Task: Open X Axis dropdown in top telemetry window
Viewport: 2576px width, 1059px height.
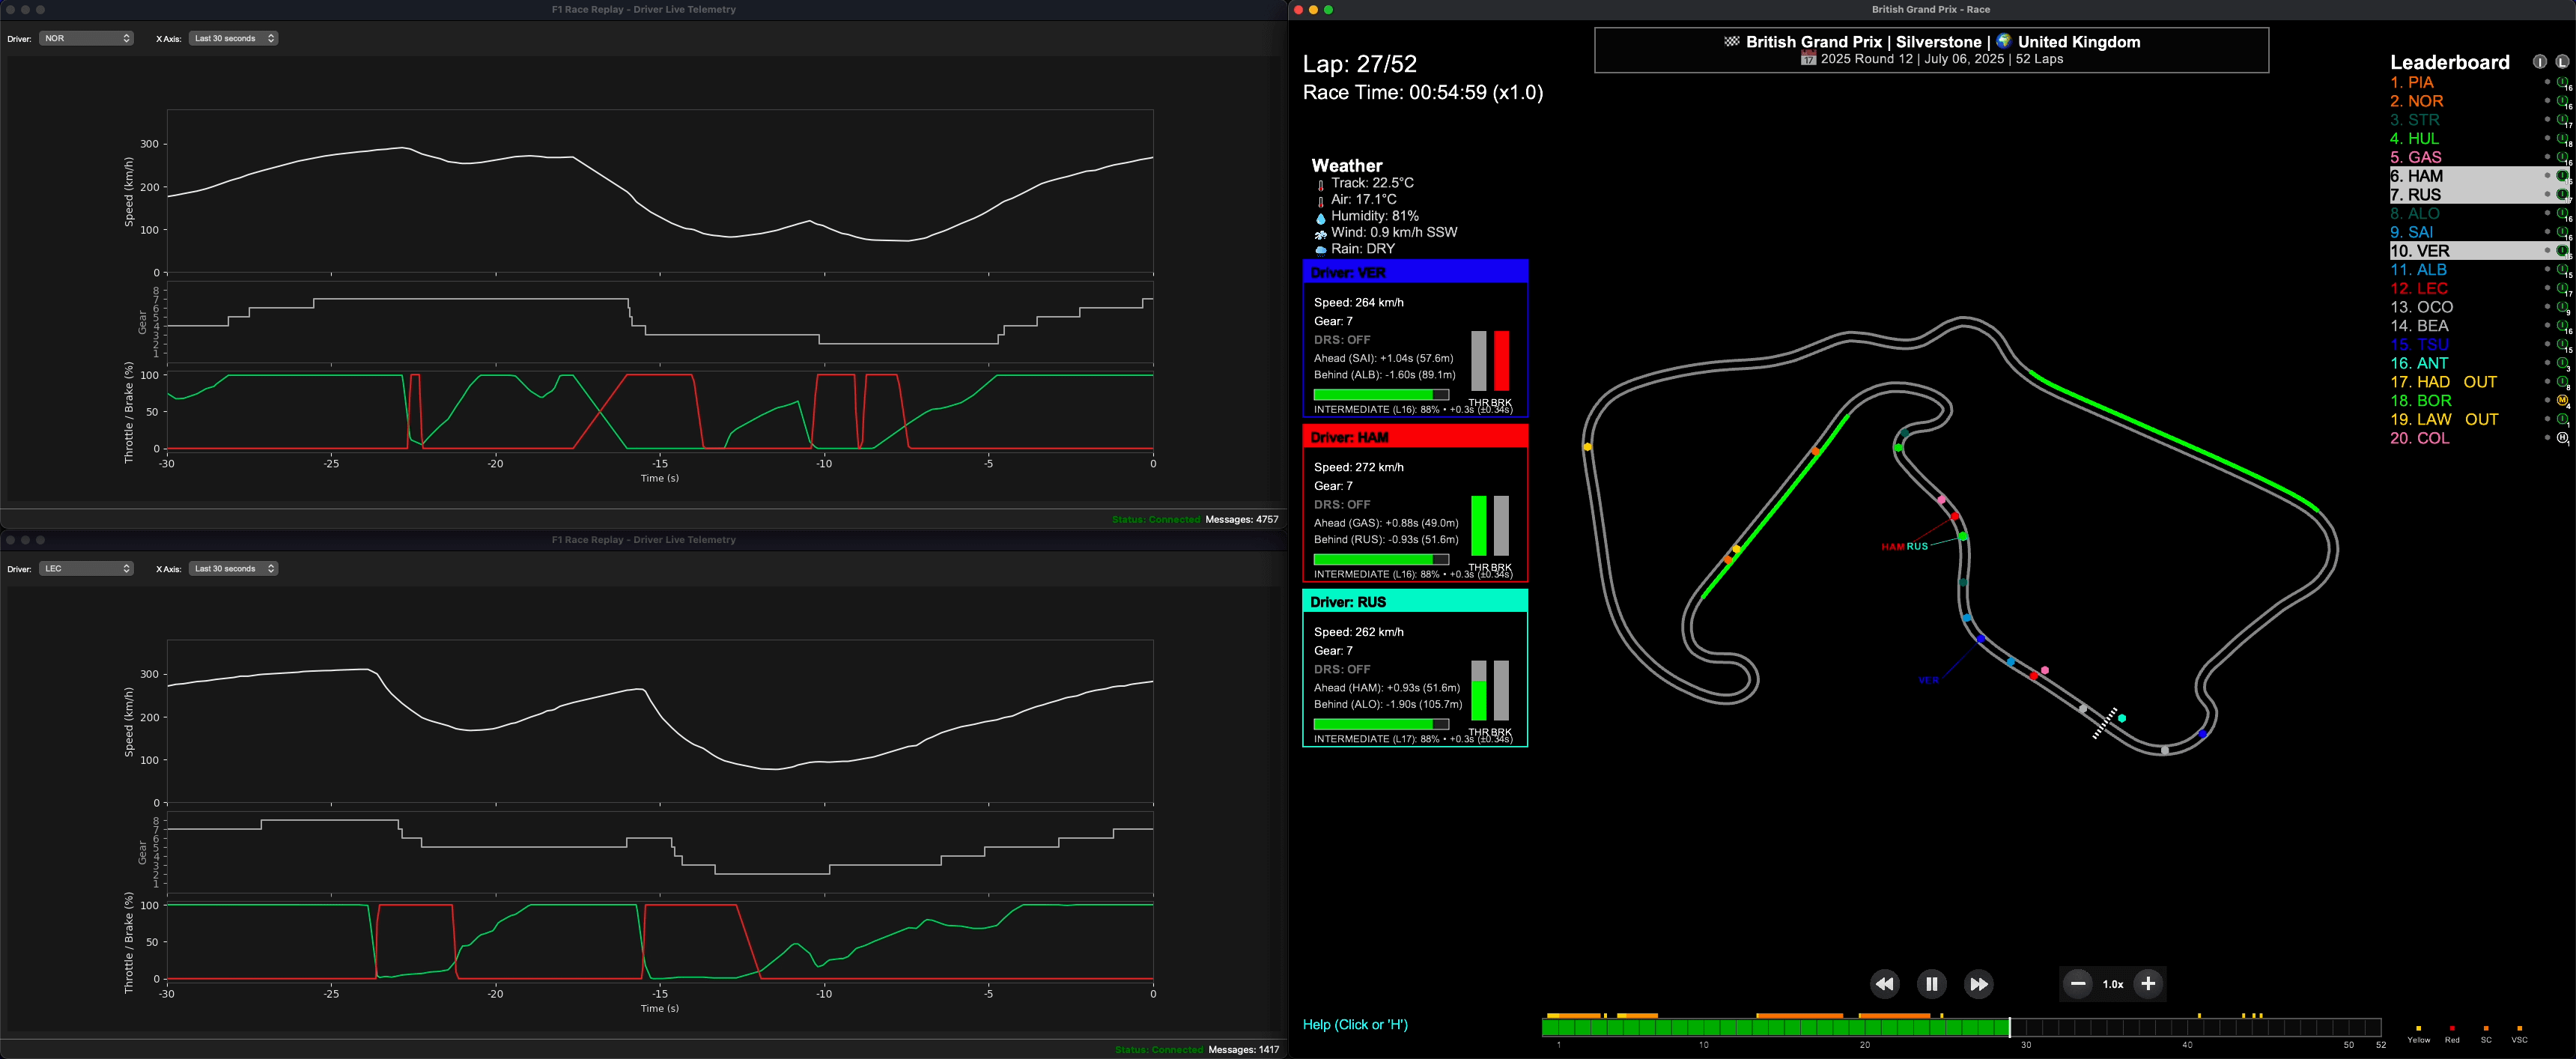Action: pyautogui.click(x=233, y=38)
